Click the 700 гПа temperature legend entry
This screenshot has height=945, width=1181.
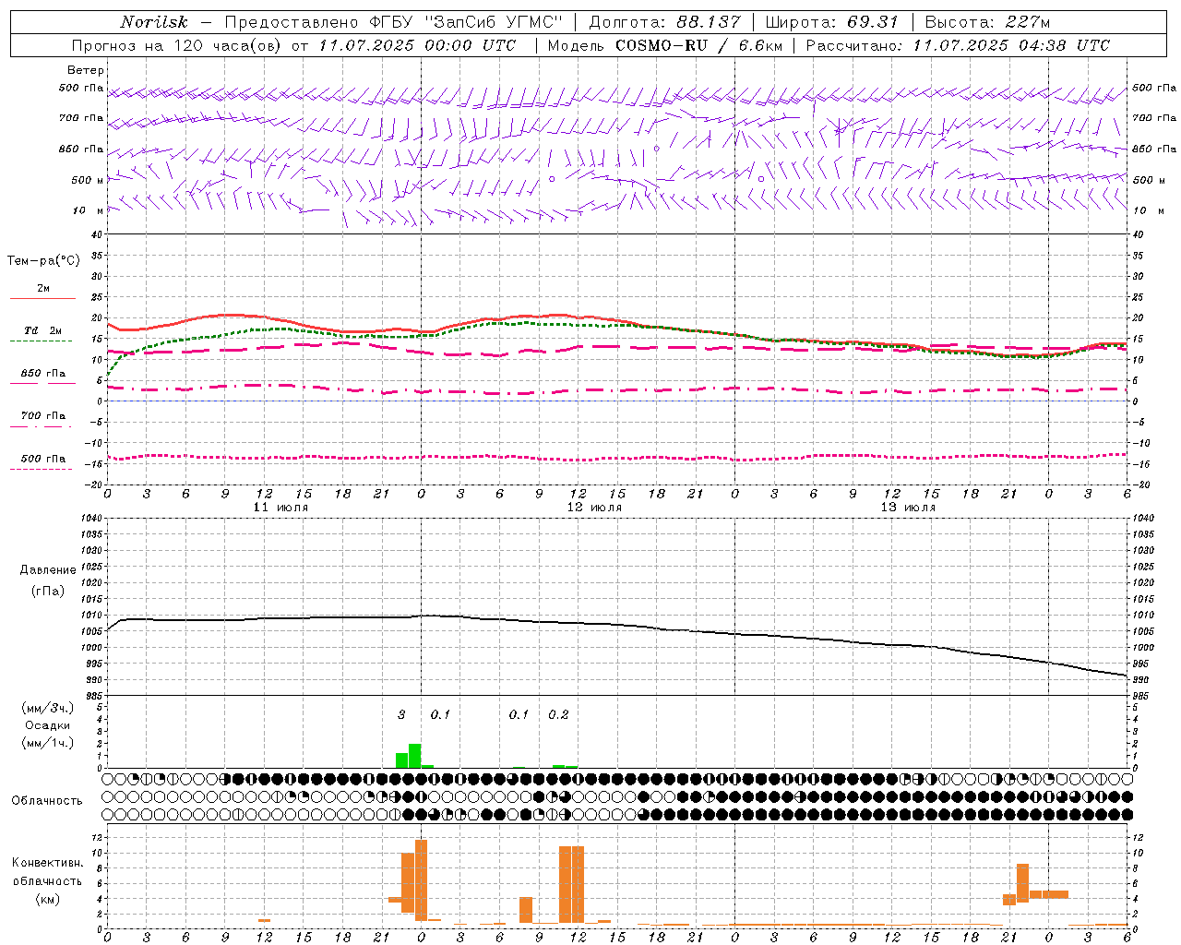point(43,416)
